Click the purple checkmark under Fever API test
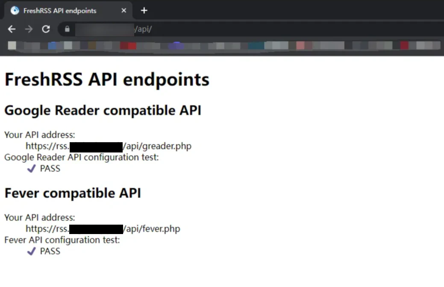 coord(31,251)
